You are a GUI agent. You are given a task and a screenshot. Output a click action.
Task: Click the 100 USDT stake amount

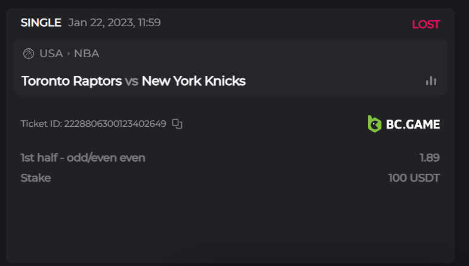[x=414, y=178]
